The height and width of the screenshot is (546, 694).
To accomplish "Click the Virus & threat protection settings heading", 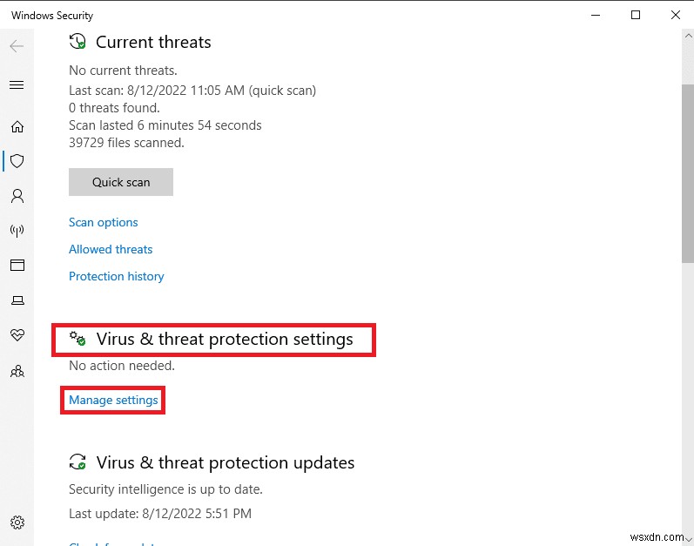I will coord(225,339).
